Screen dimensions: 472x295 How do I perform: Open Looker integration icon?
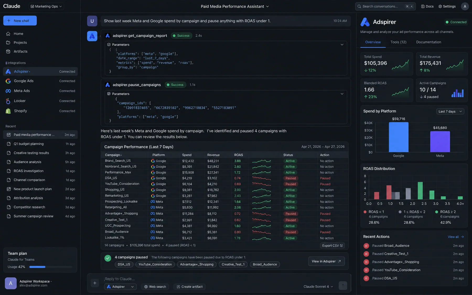8,101
